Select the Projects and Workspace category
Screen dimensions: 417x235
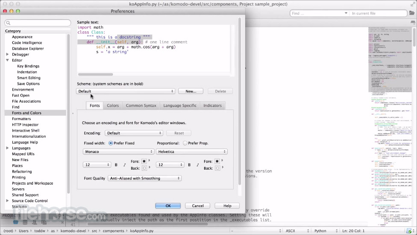(x=32, y=183)
